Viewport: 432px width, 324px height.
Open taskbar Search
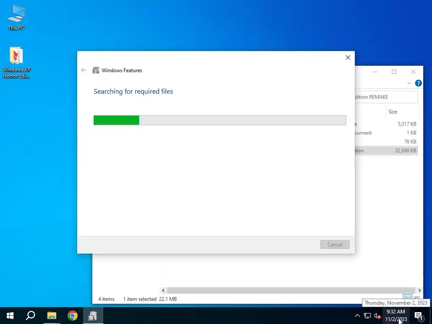[x=30, y=316]
